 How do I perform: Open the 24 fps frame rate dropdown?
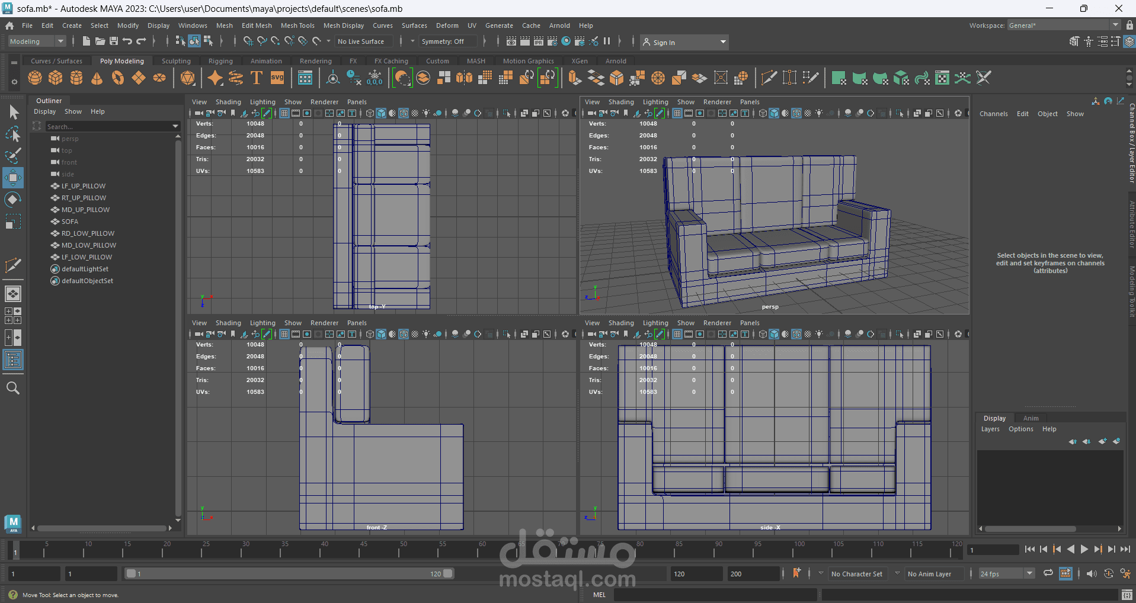point(1007,573)
